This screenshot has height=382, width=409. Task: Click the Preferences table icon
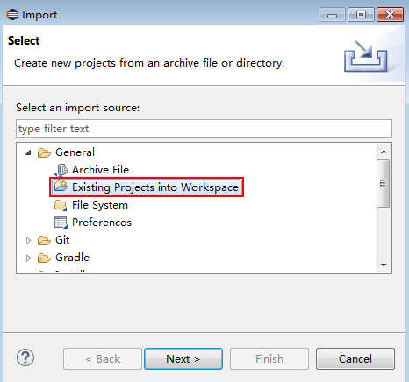61,223
